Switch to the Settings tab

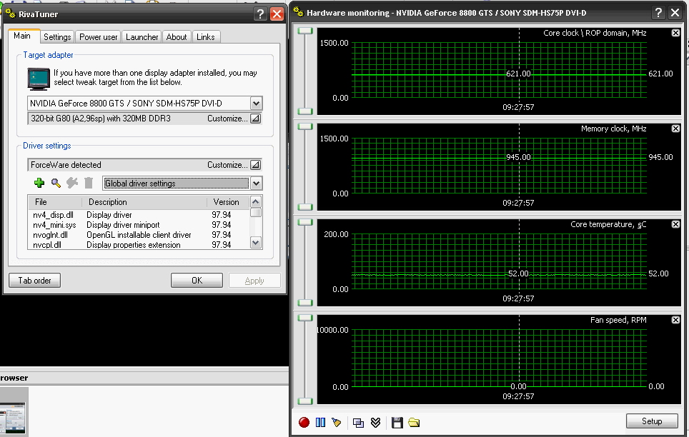point(57,37)
